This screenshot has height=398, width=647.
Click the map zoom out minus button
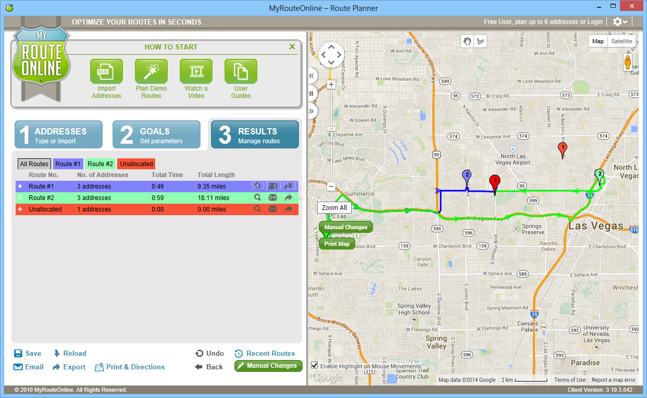[331, 185]
